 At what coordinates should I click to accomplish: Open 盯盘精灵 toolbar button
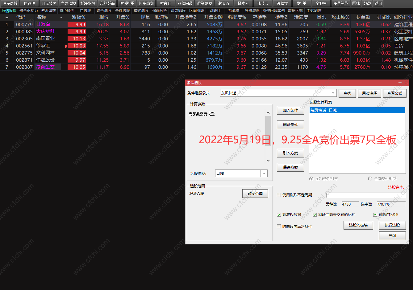point(49,3)
